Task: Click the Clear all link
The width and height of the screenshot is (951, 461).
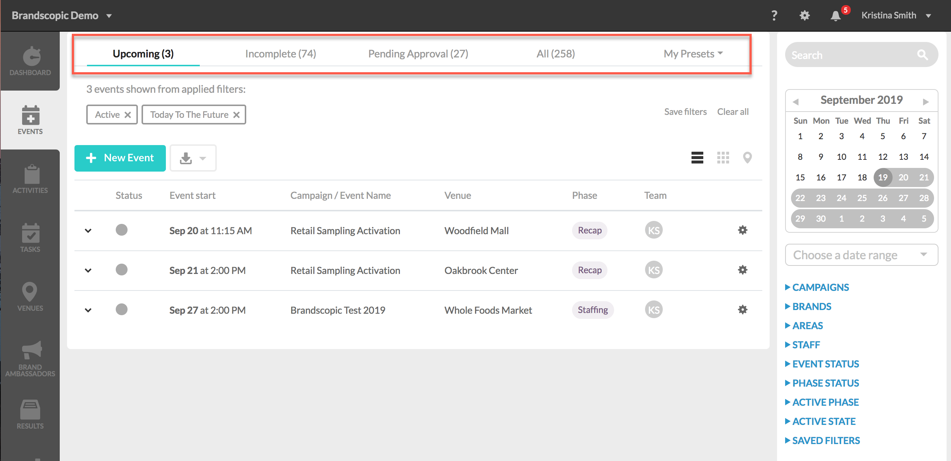Action: pos(732,112)
